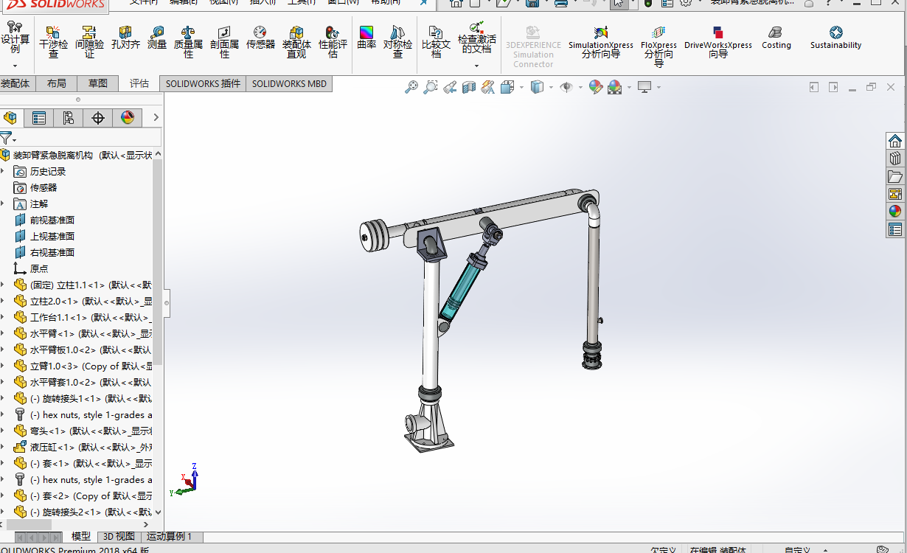
Task: Click the Zoom to Fit icon
Action: pyautogui.click(x=411, y=87)
